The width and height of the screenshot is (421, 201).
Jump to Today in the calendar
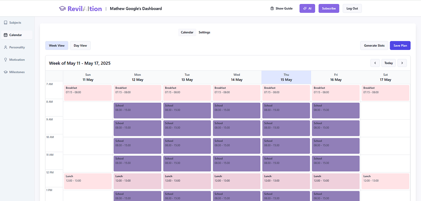388,63
